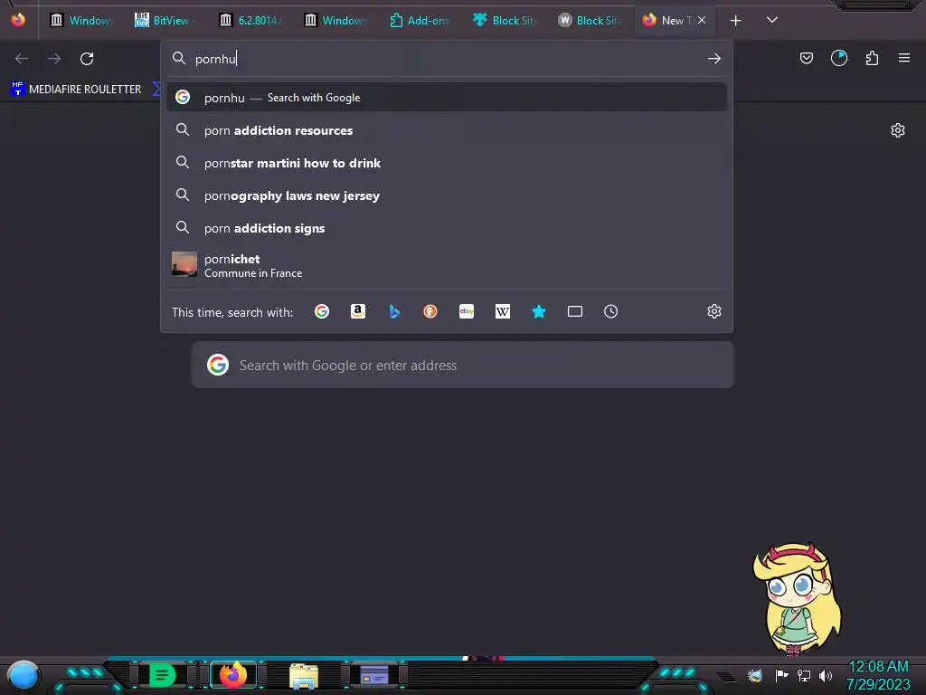Switch to the BitView tab

click(165, 20)
